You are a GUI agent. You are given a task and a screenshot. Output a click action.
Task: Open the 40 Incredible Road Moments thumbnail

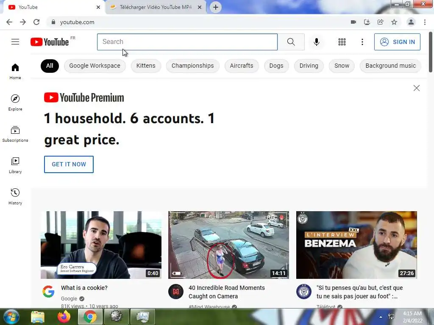(228, 245)
